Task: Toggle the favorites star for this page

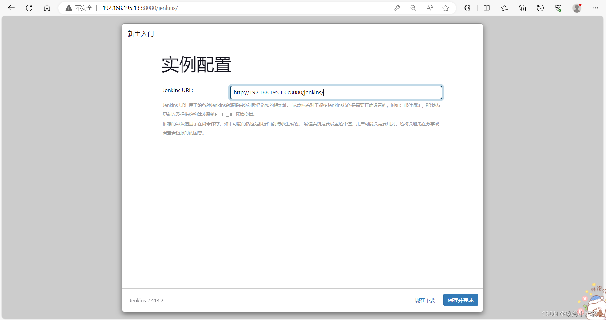Action: tap(446, 8)
